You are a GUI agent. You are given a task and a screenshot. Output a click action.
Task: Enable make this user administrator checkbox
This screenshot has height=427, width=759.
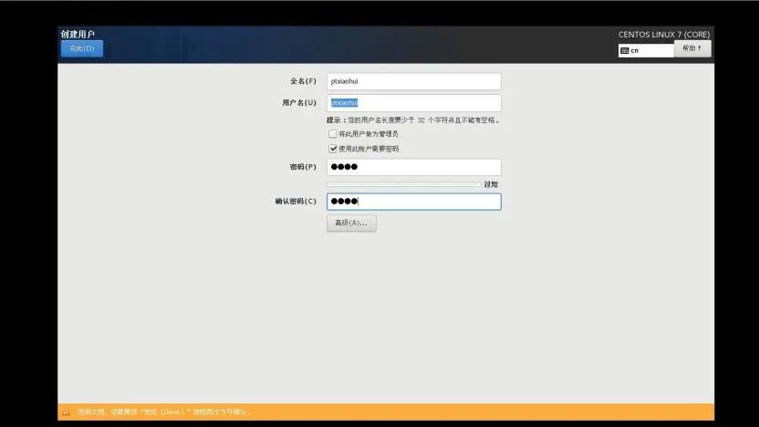pos(333,133)
